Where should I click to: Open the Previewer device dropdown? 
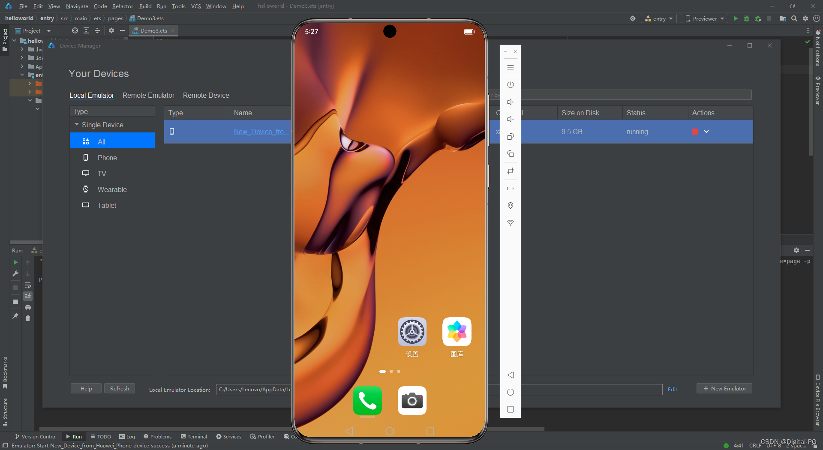[704, 18]
